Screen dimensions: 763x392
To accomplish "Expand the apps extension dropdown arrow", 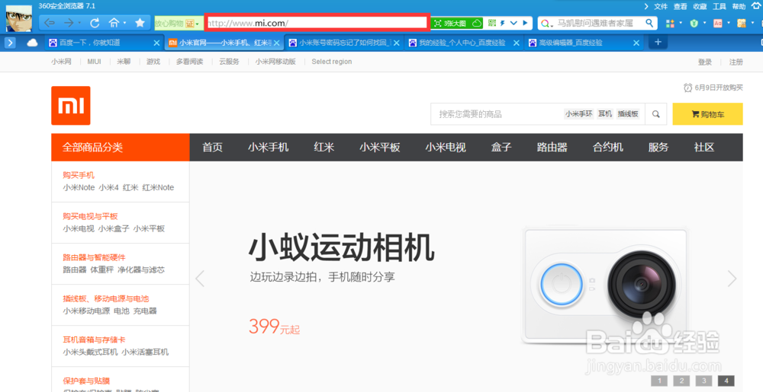I will coord(681,23).
